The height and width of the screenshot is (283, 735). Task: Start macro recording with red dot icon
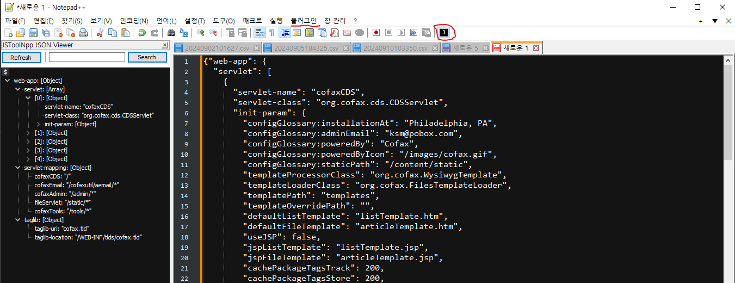[376, 33]
